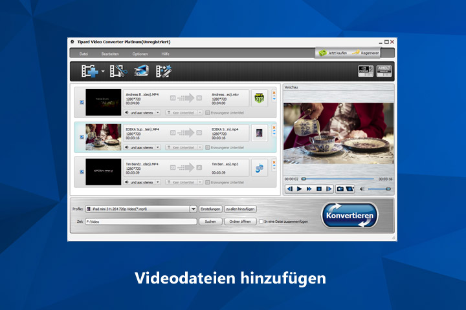Step to next frame in preview
The width and height of the screenshot is (466, 310).
click(x=329, y=189)
